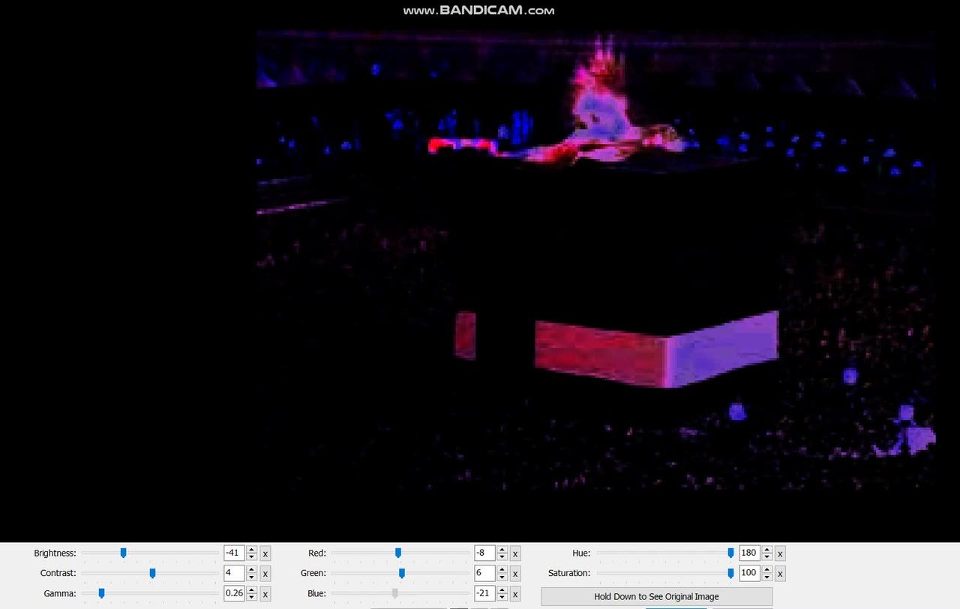Reset Hue with its x button
The height and width of the screenshot is (609, 960).
point(780,553)
